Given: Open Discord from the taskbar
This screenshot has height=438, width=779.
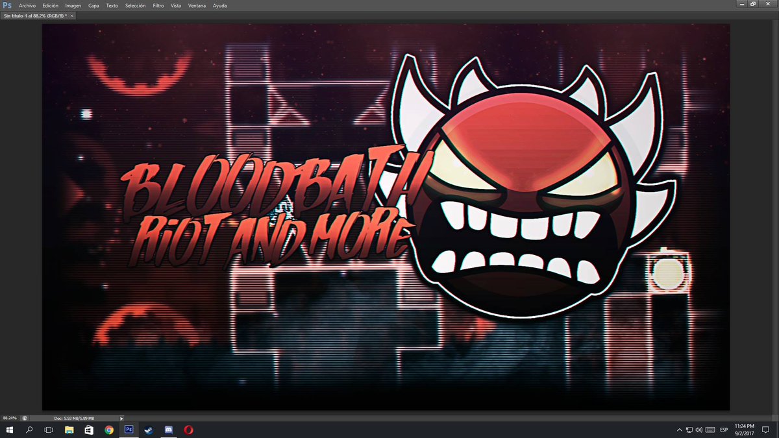Looking at the screenshot, I should (169, 430).
